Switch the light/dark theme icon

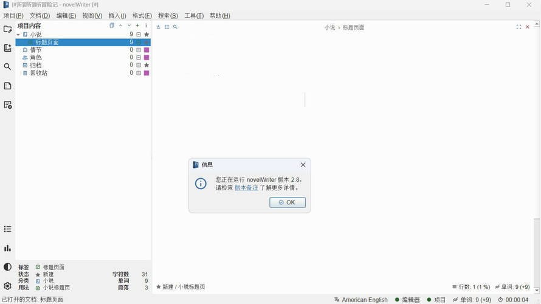coord(7,267)
